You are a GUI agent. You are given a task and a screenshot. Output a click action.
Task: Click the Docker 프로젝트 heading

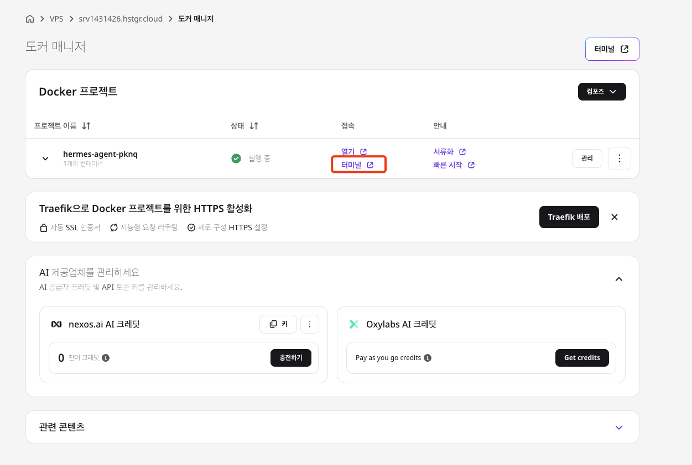coord(78,92)
